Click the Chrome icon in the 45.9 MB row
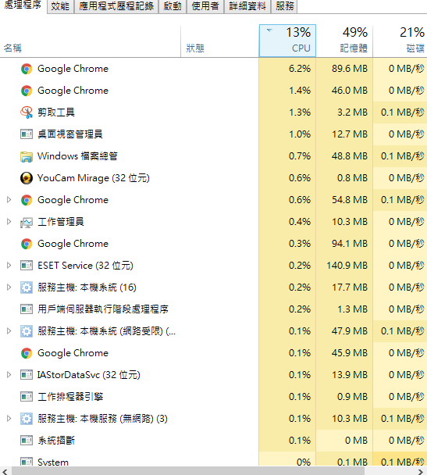This screenshot has height=475, width=427. pos(27,353)
